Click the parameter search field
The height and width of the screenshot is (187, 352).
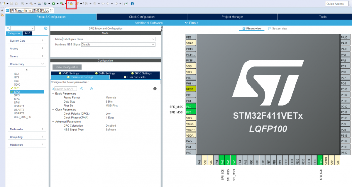point(66,89)
